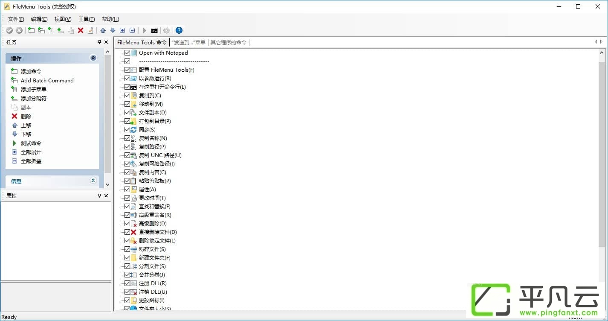Click 全部展开 in the 操作 panel
The width and height of the screenshot is (608, 321).
[31, 152]
